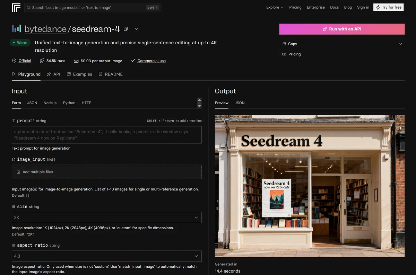Click Try for free button

click(389, 7)
